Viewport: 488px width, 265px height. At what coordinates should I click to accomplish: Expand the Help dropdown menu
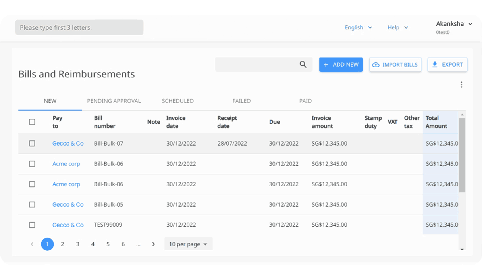(397, 27)
